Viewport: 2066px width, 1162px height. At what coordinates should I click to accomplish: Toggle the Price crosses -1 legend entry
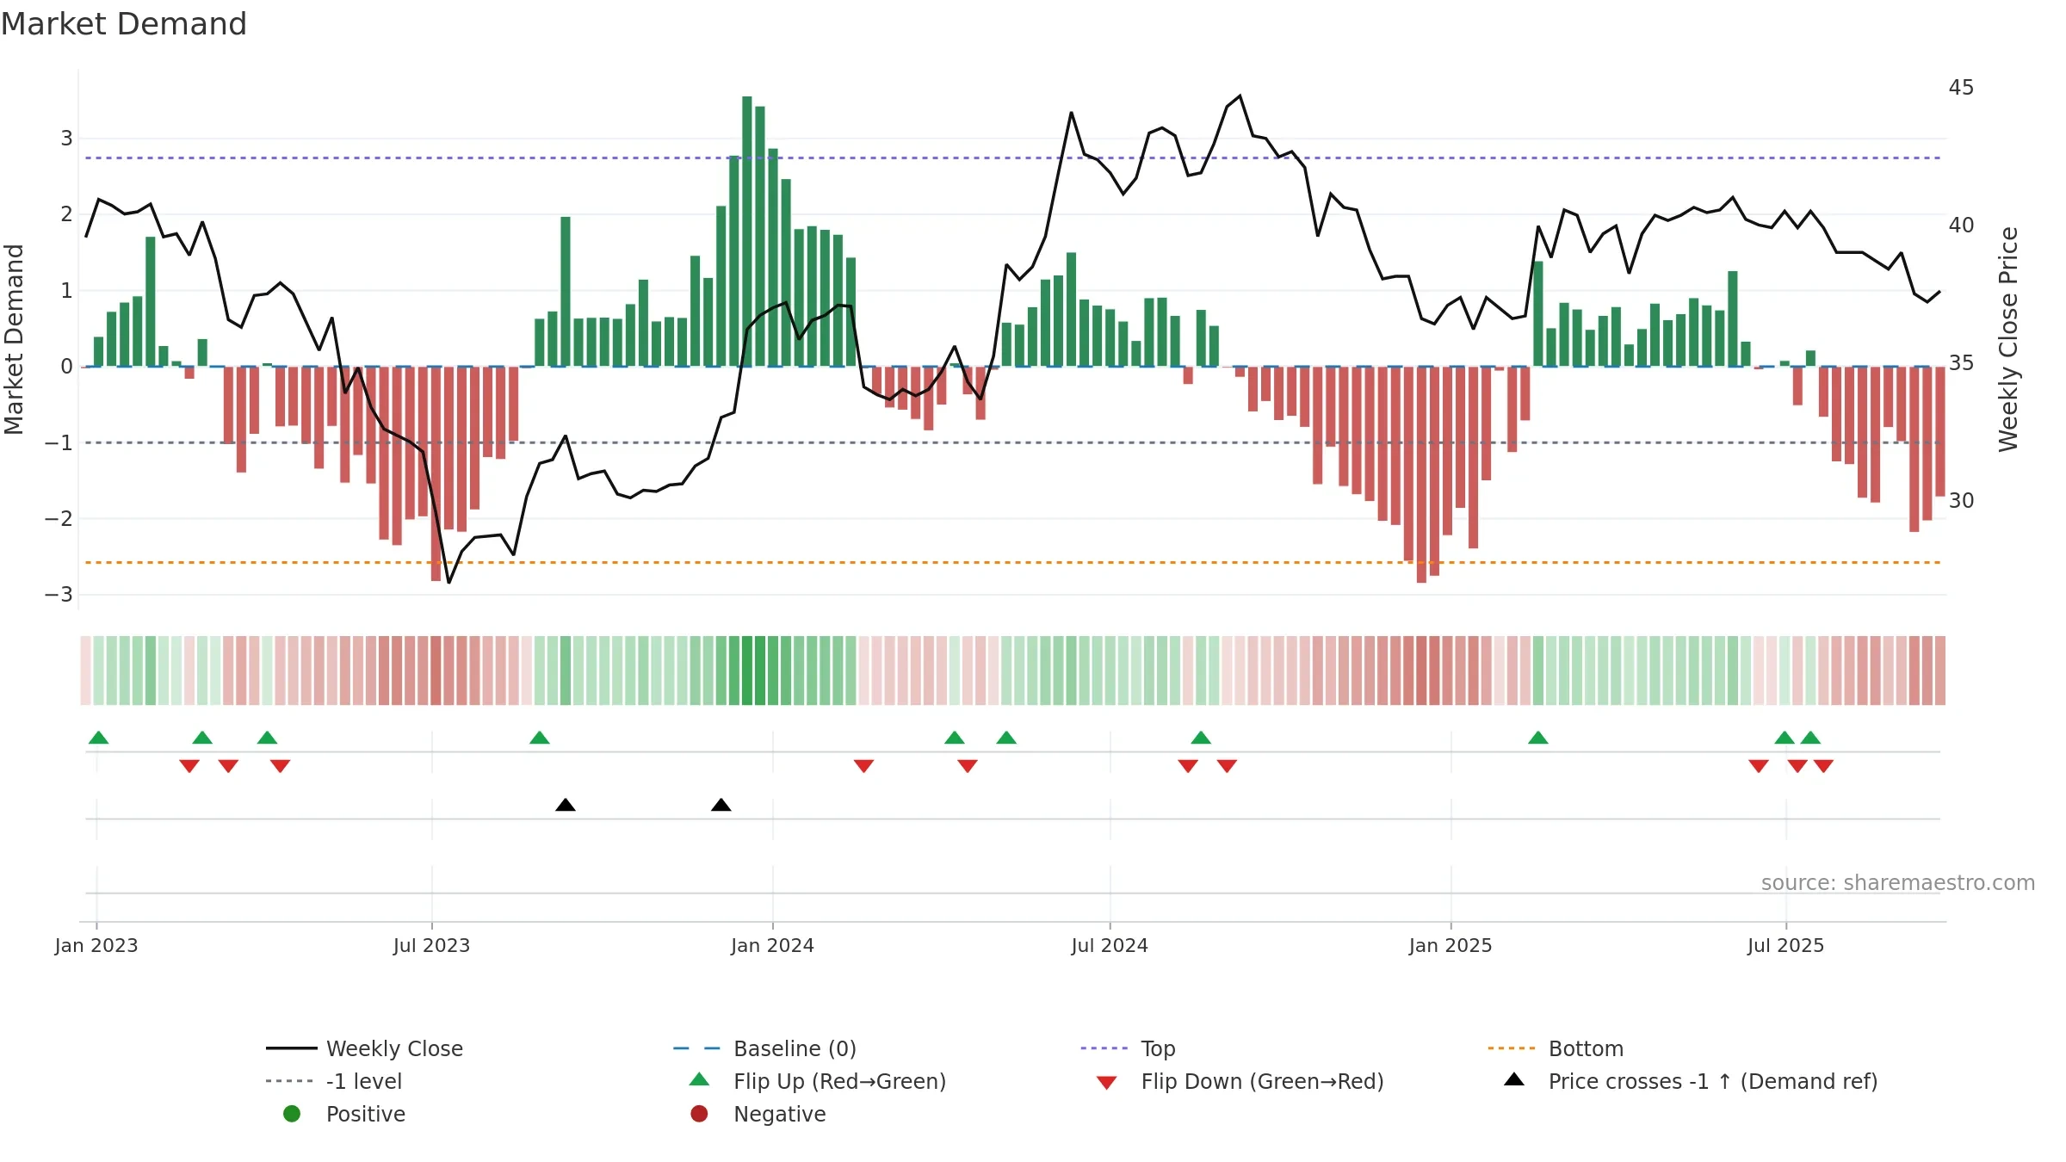(x=1691, y=1081)
